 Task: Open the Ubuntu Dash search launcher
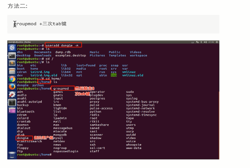pos(12,48)
